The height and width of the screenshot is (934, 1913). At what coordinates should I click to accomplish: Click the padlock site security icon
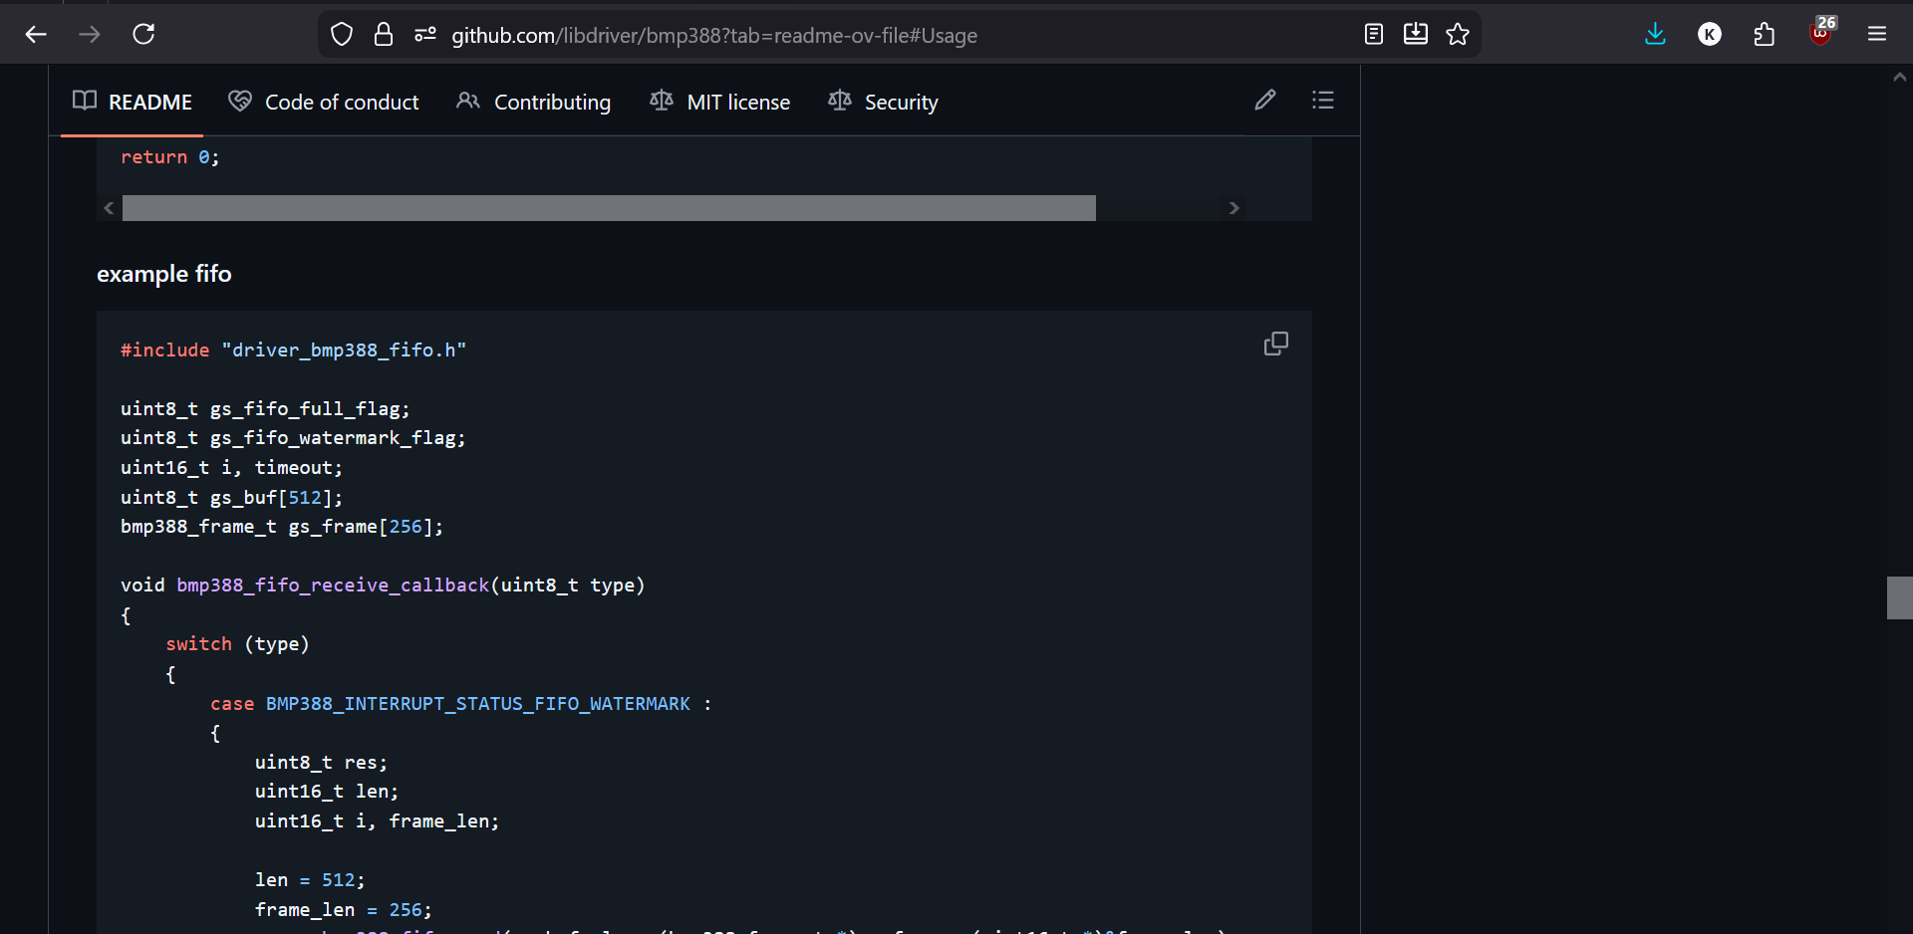coord(384,35)
